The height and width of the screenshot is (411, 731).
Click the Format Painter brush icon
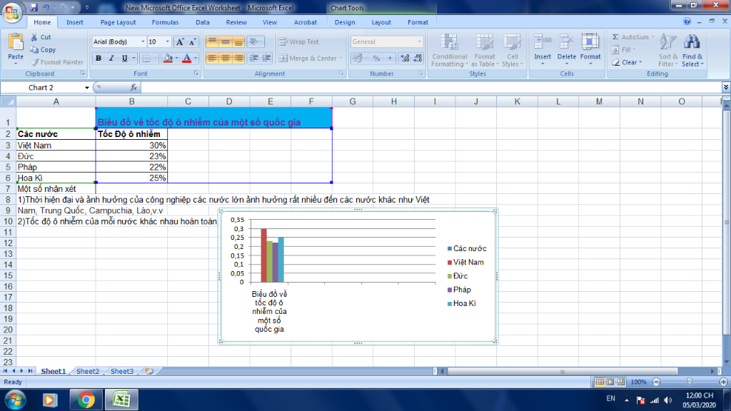click(35, 62)
